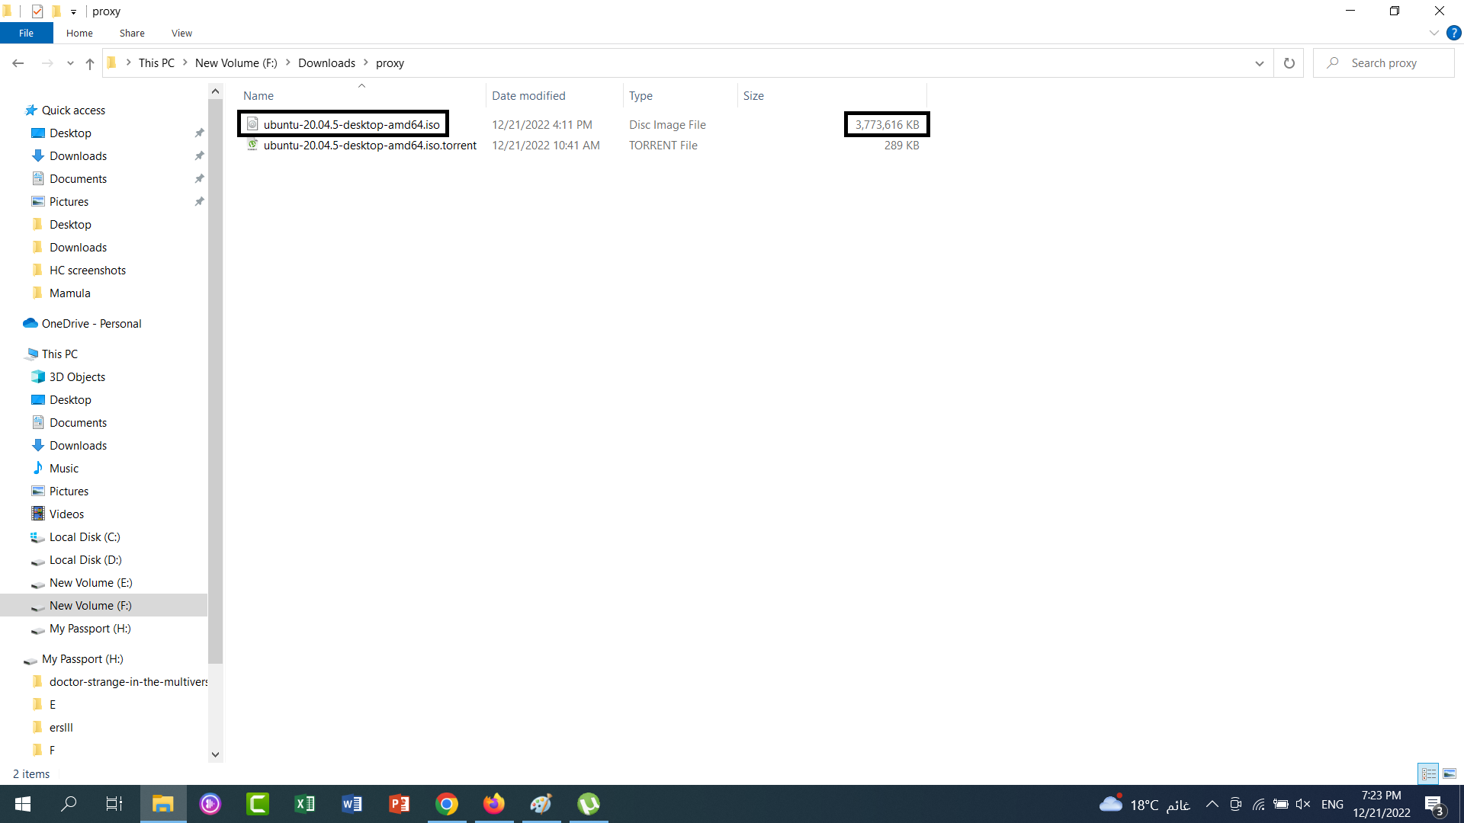
Task: Open notification Action Center
Action: point(1434,805)
